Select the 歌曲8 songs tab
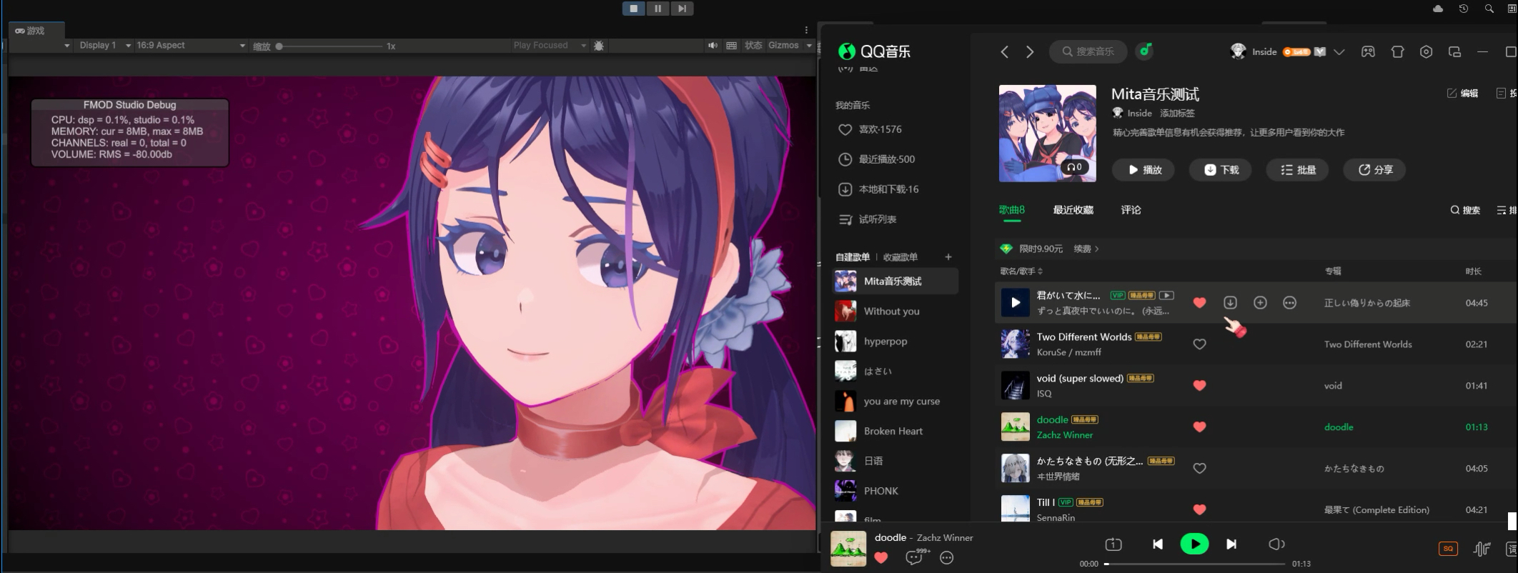 pos(1012,209)
